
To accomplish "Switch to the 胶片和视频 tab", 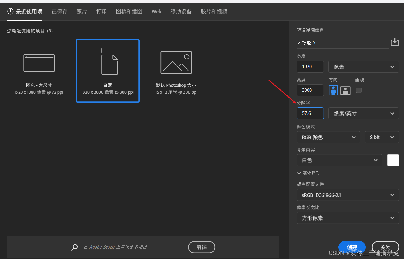I will pyautogui.click(x=214, y=12).
